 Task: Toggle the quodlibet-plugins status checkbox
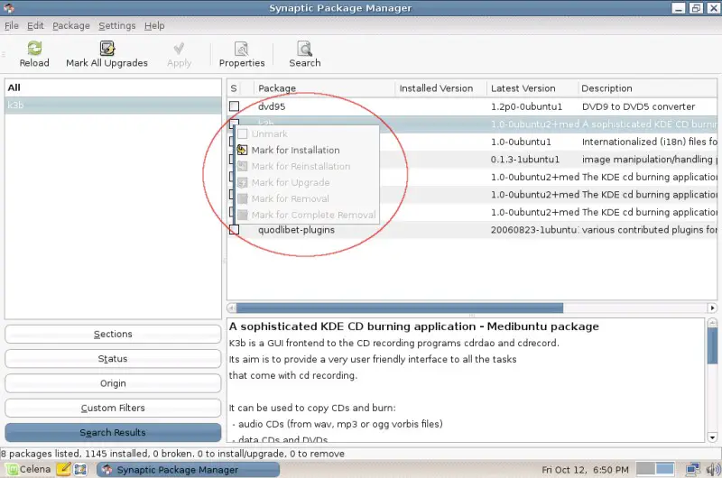234,230
